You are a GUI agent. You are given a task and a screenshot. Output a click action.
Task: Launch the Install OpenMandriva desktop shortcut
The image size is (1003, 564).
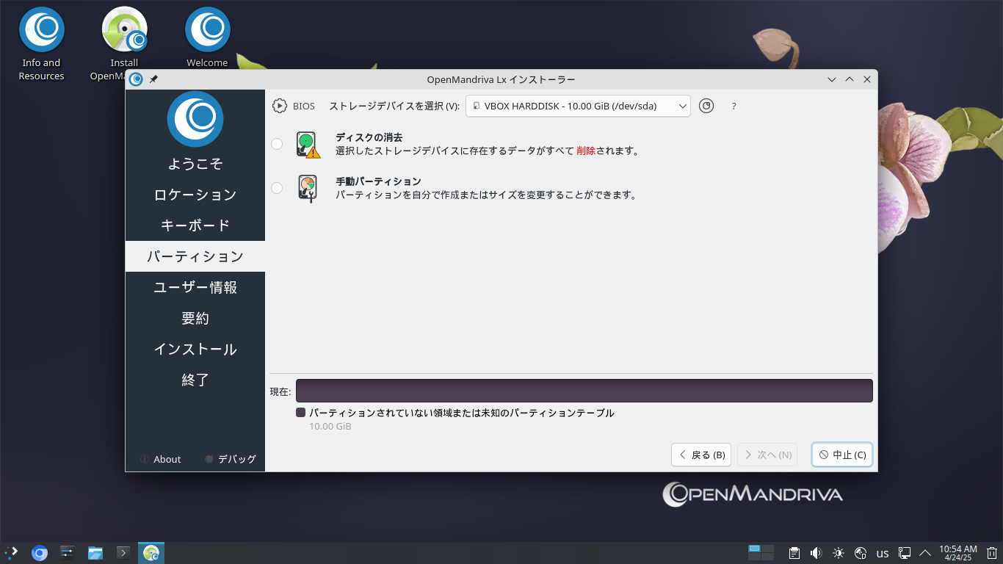[124, 44]
